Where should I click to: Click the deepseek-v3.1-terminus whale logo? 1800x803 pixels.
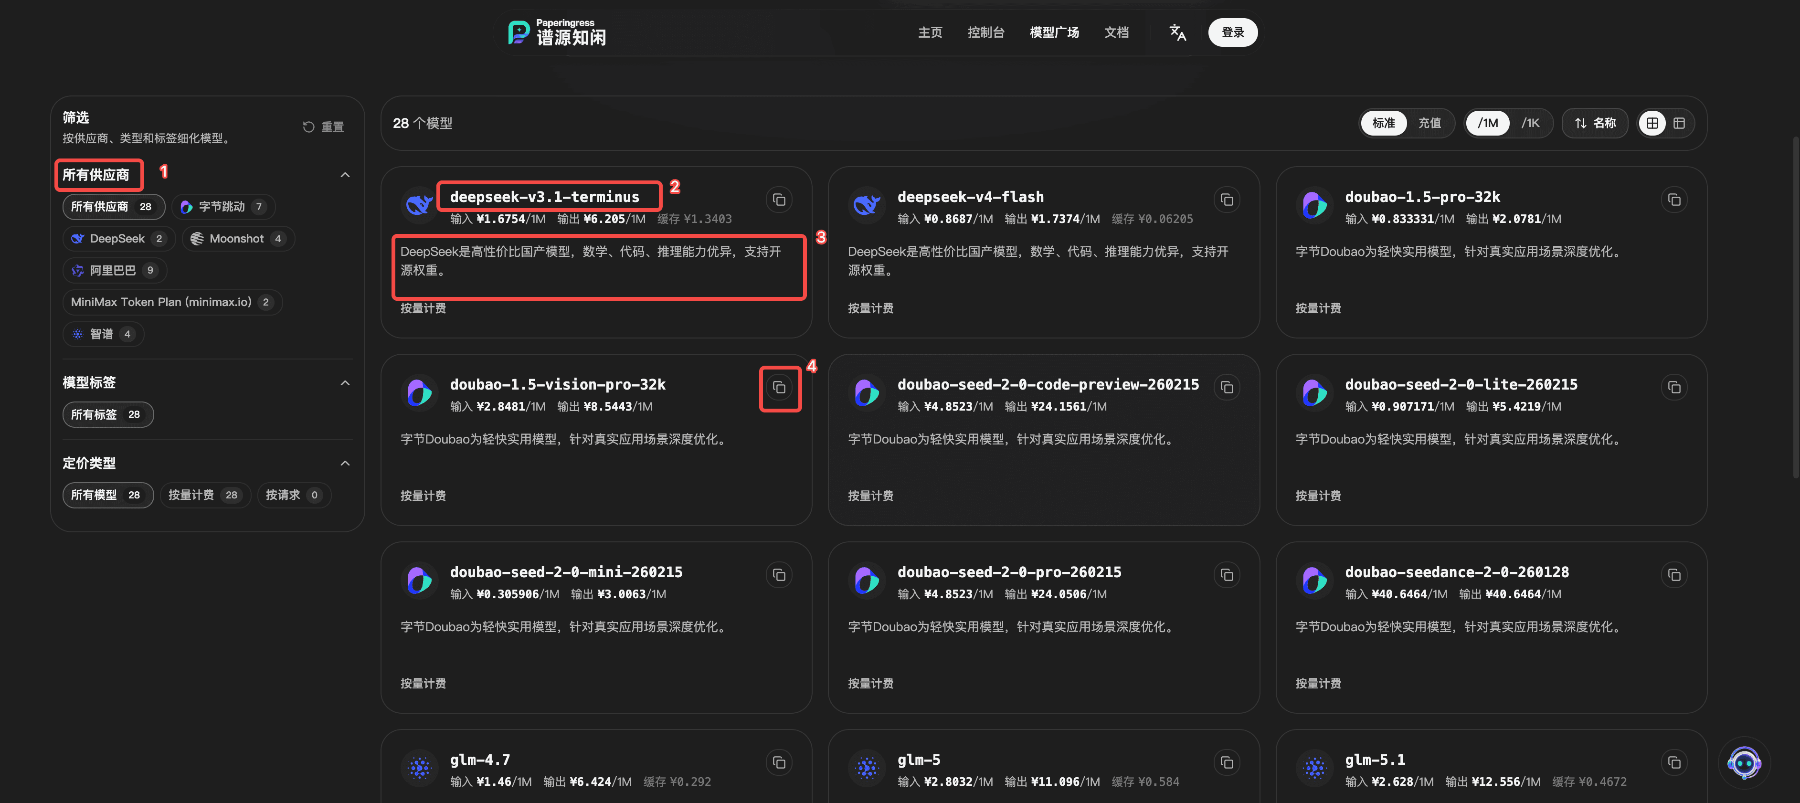click(x=419, y=205)
